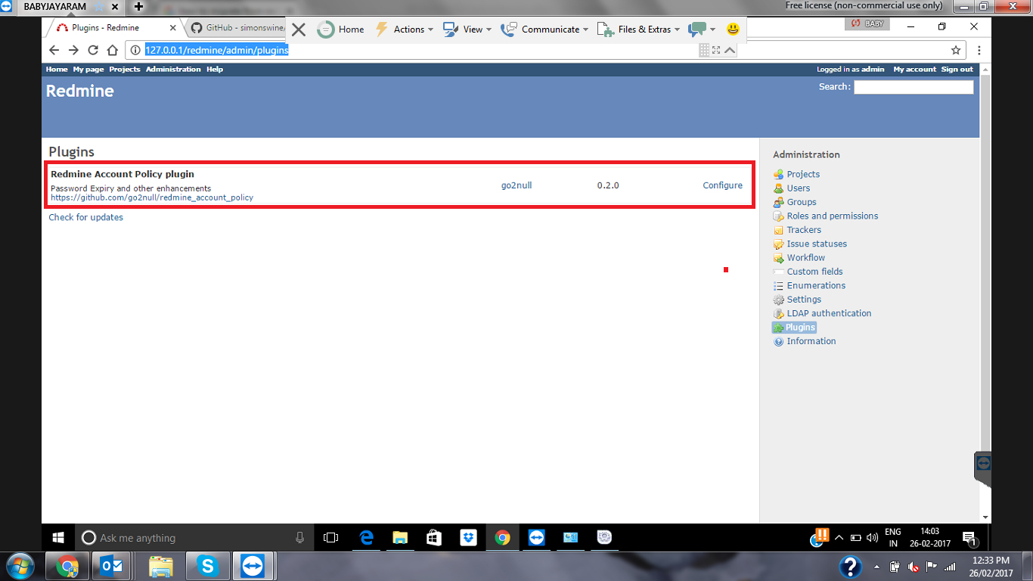The height and width of the screenshot is (581, 1033).
Task: Open Workflow administration page
Action: coord(805,258)
